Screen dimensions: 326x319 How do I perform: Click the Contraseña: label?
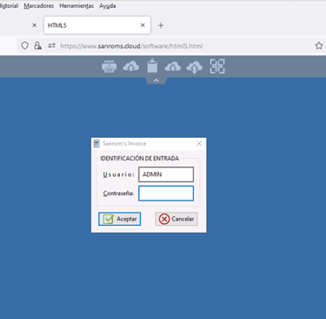point(118,193)
